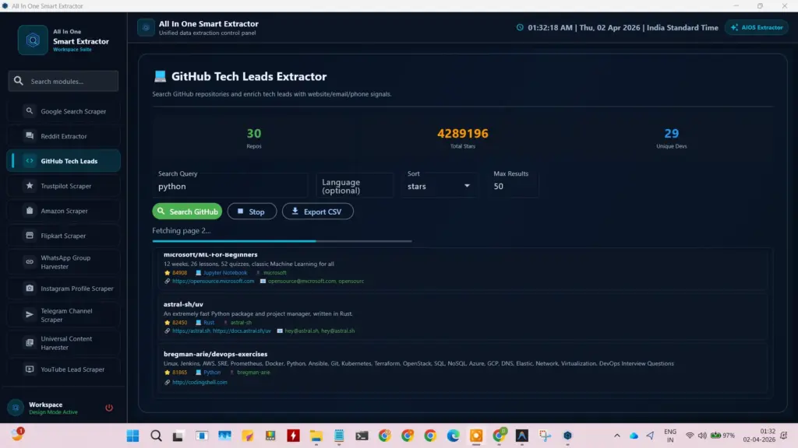Open the https://astral.sh link
The width and height of the screenshot is (798, 448).
pyautogui.click(x=191, y=331)
